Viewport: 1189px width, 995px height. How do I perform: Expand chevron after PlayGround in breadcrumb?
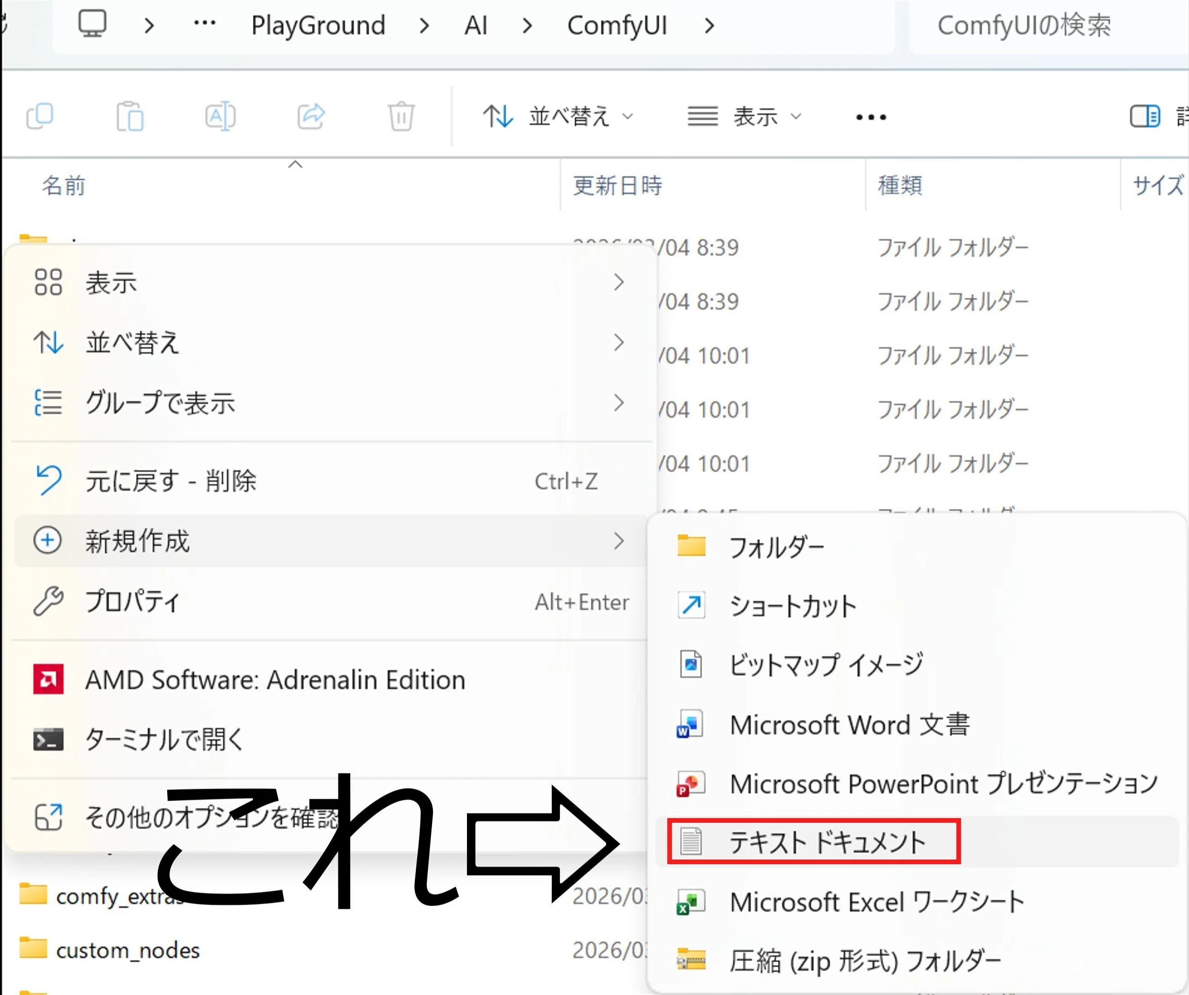(x=424, y=25)
